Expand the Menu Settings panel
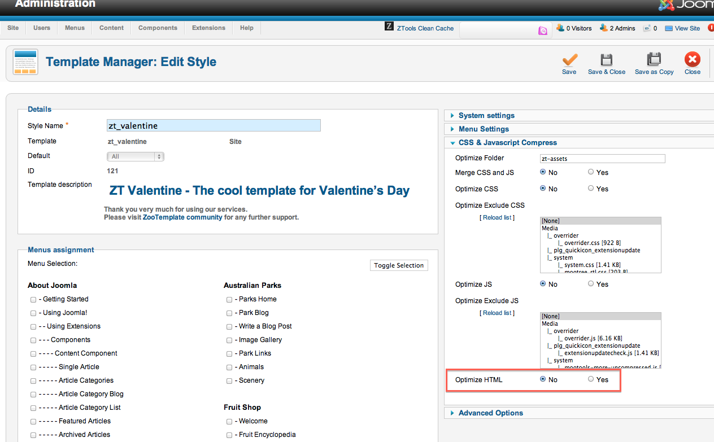This screenshot has height=442, width=714. (x=484, y=129)
